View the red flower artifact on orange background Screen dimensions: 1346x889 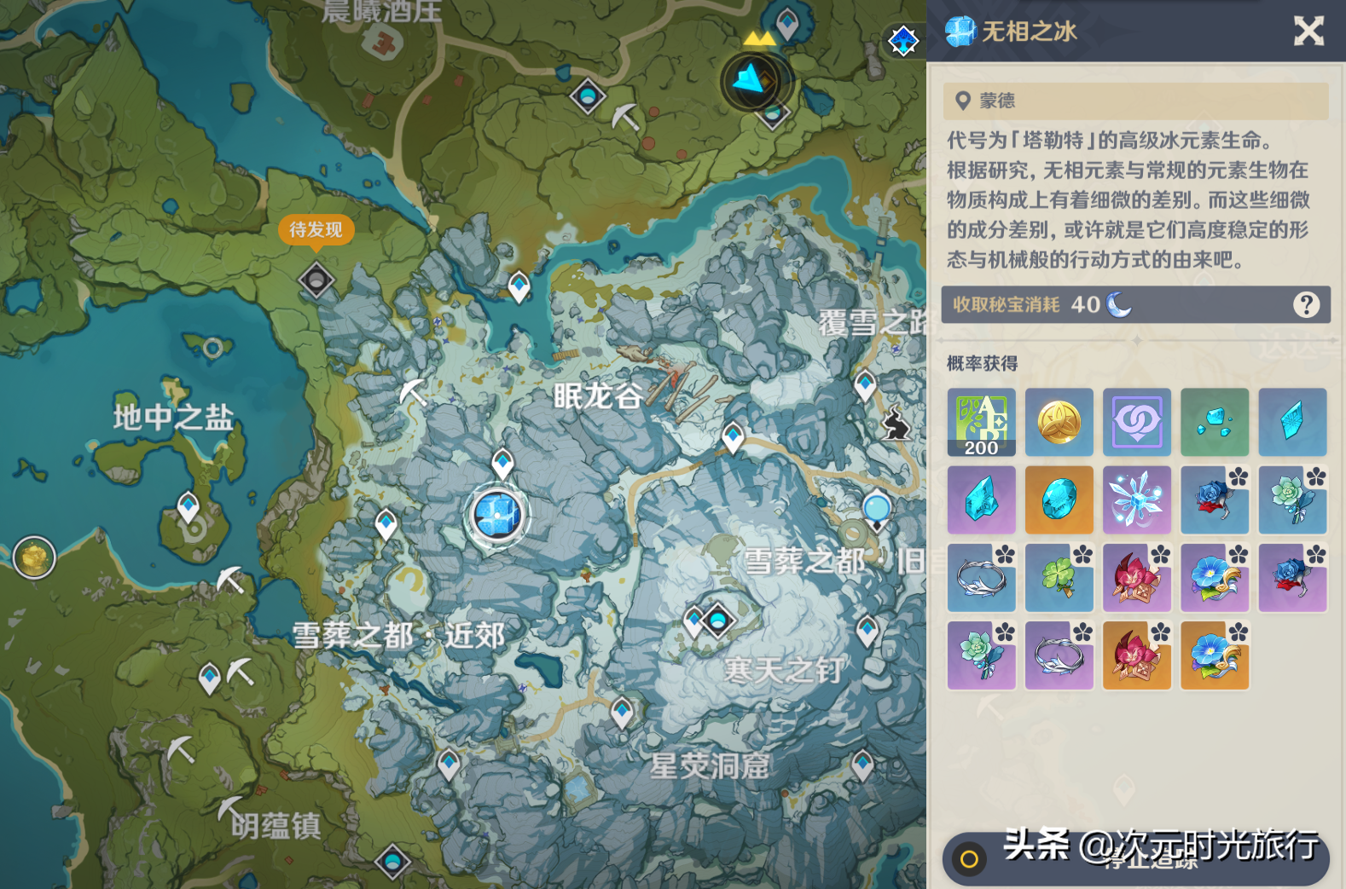pyautogui.click(x=1136, y=655)
